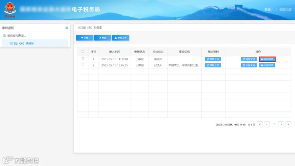The image size is (295, 166).
Task: Check the row 1 checkbox (2023-05-15)
Action: pos(83,59)
